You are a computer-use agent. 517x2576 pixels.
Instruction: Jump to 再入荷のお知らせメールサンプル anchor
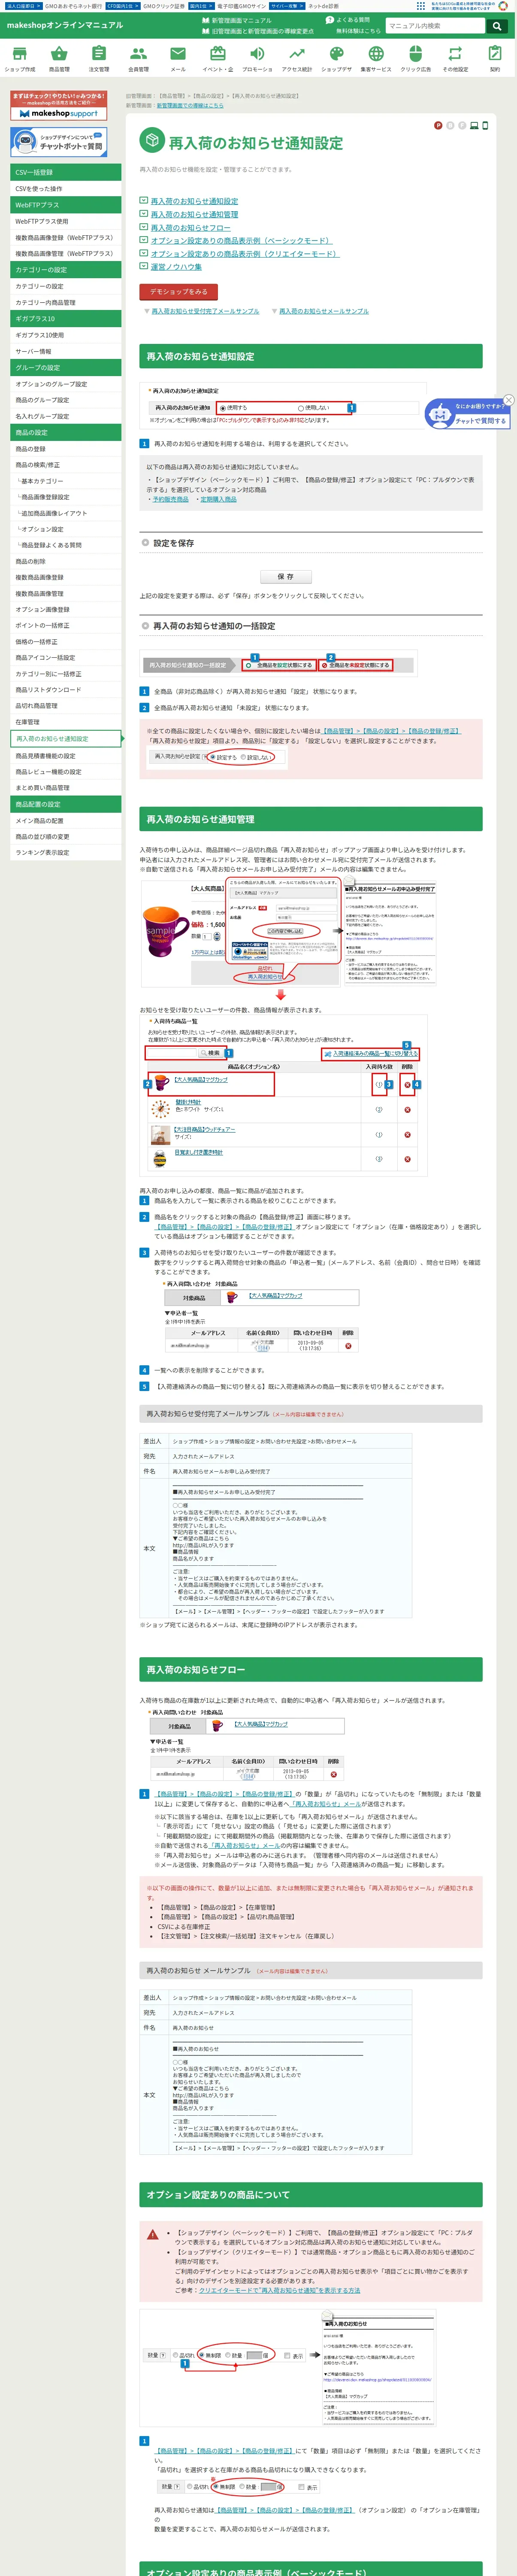[x=323, y=311]
